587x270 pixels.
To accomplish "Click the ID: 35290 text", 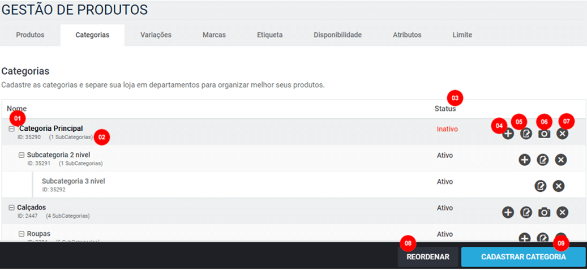I will [x=29, y=137].
